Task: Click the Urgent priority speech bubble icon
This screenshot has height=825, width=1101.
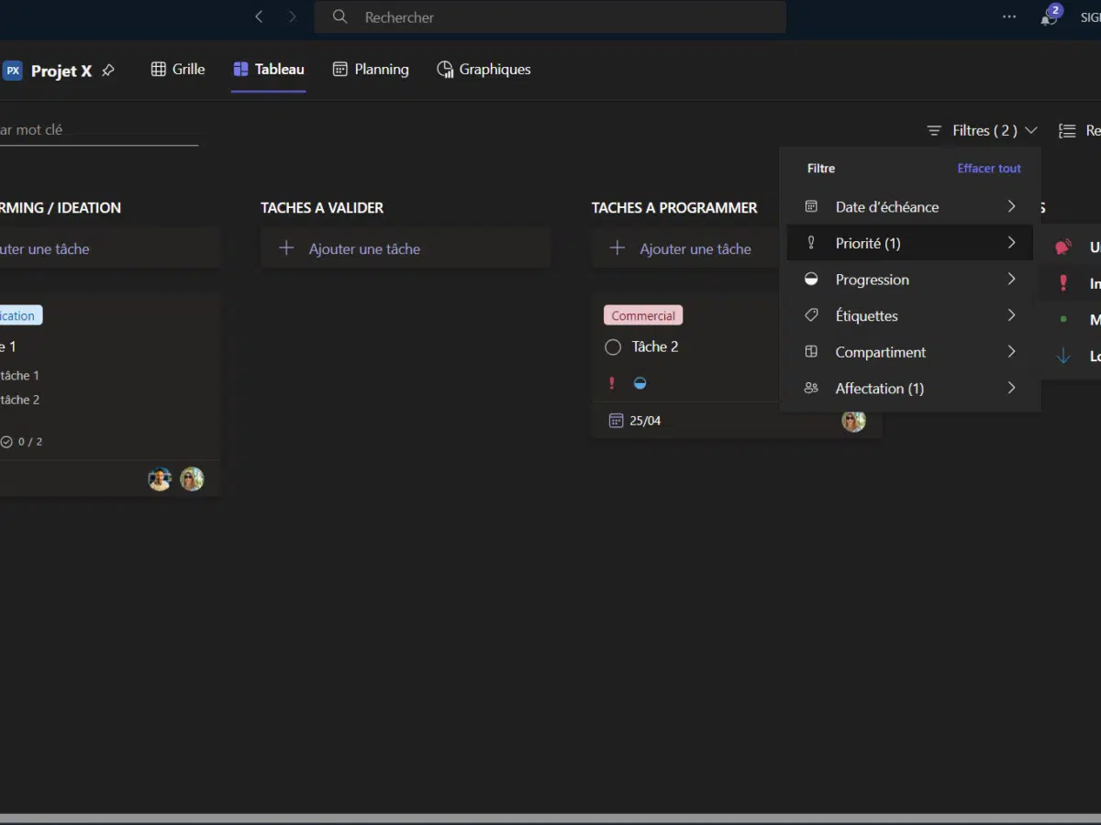Action: click(x=1063, y=247)
